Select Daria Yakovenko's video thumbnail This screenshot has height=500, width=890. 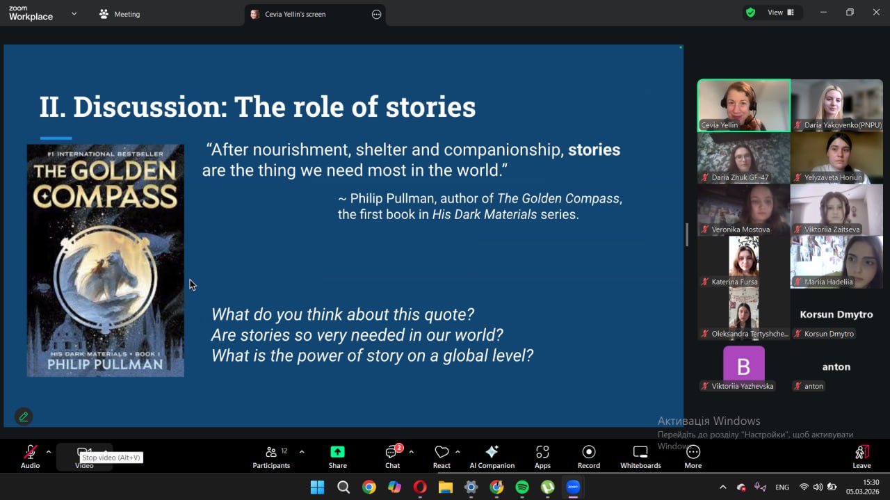tap(836, 105)
